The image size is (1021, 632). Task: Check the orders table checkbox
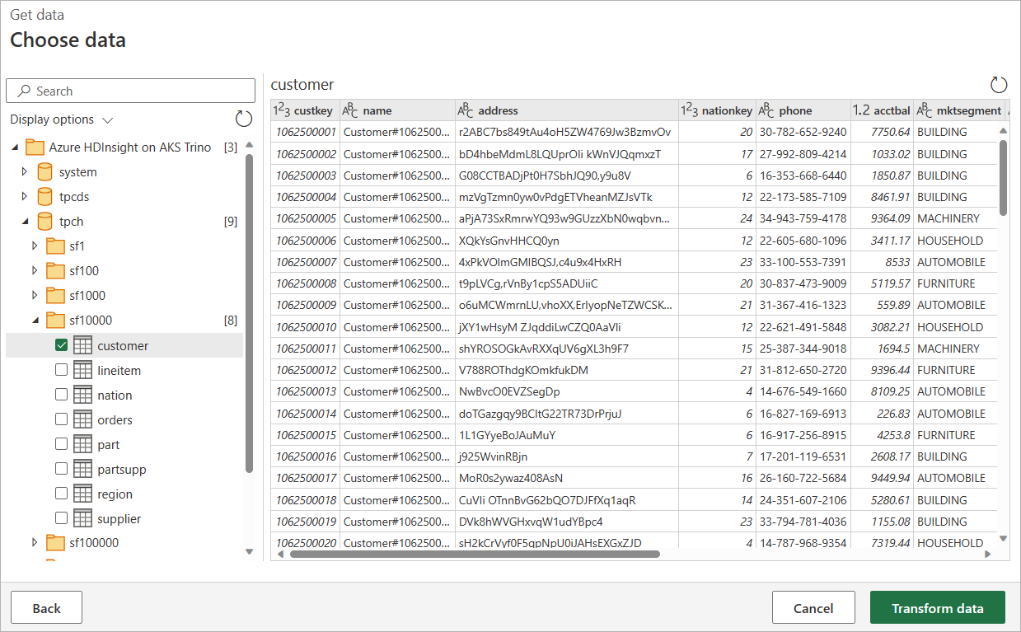click(x=61, y=419)
